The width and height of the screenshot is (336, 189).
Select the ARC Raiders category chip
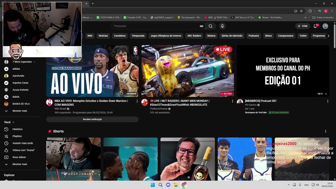194,36
